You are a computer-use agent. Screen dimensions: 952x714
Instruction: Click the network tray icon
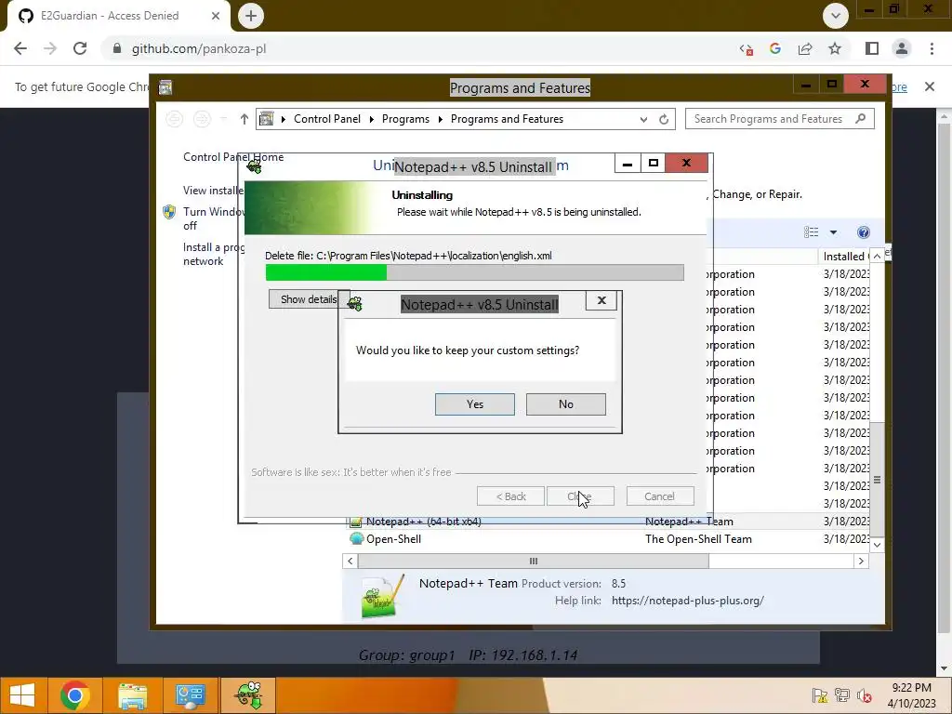pos(841,695)
